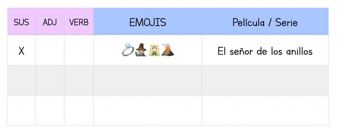Click the elf emoji
This screenshot has height=133, width=338.
[154, 50]
